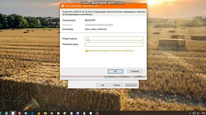The image size is (206, 115).
Task: Close the КриптоПро CSP authentication dialog
Action: point(144,6)
